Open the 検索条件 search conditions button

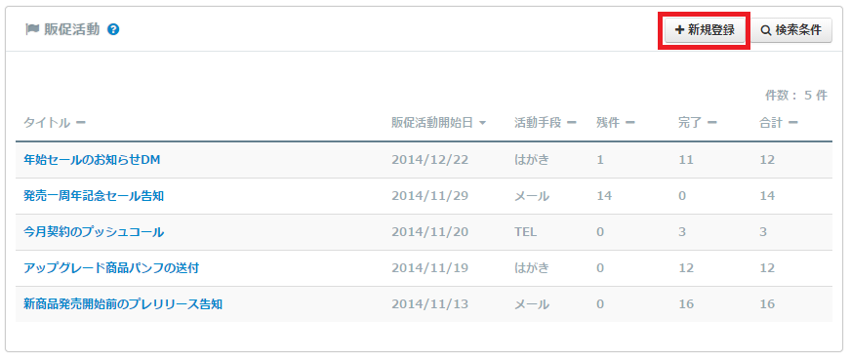coord(790,30)
